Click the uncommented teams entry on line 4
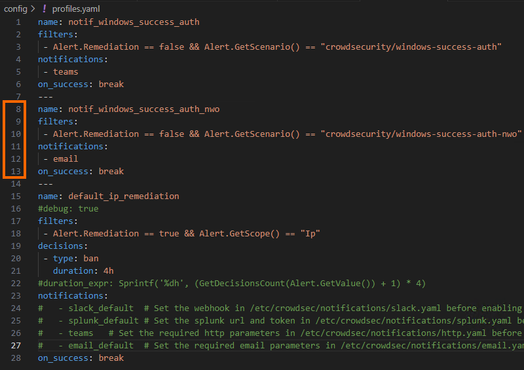Image resolution: width=524 pixels, height=370 pixels. 65,71
